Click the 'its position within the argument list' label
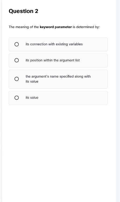 [x=53, y=60]
